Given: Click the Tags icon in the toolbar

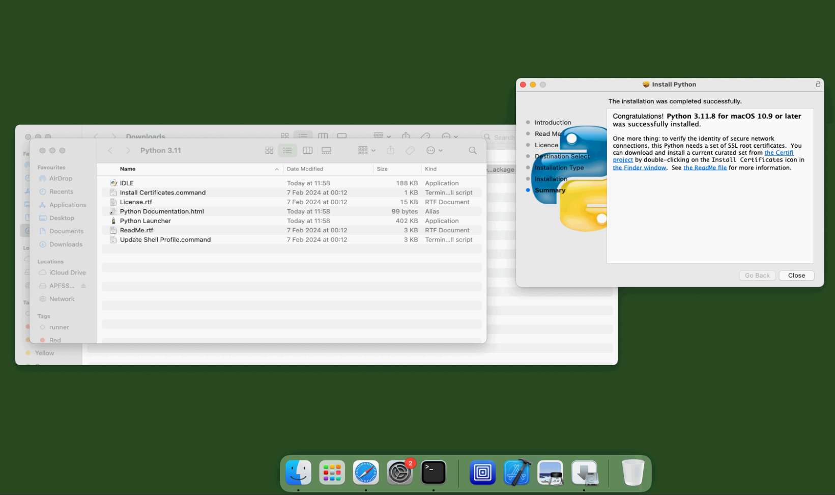Looking at the screenshot, I should tap(410, 150).
